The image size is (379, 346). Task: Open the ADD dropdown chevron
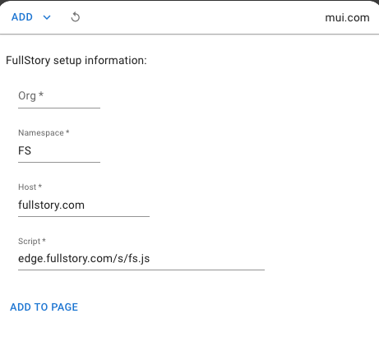(x=47, y=17)
